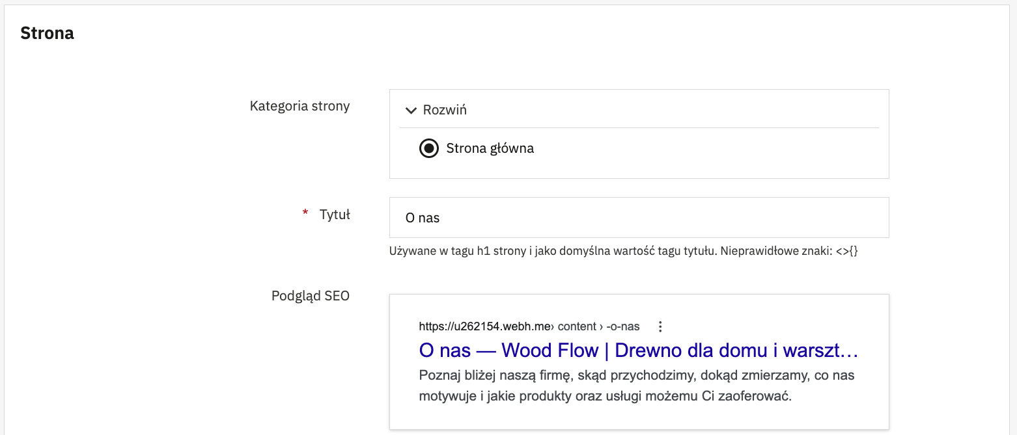Click the SEO preview URL https://u262154.webh.me
Image resolution: width=1017 pixels, height=435 pixels.
click(x=485, y=326)
